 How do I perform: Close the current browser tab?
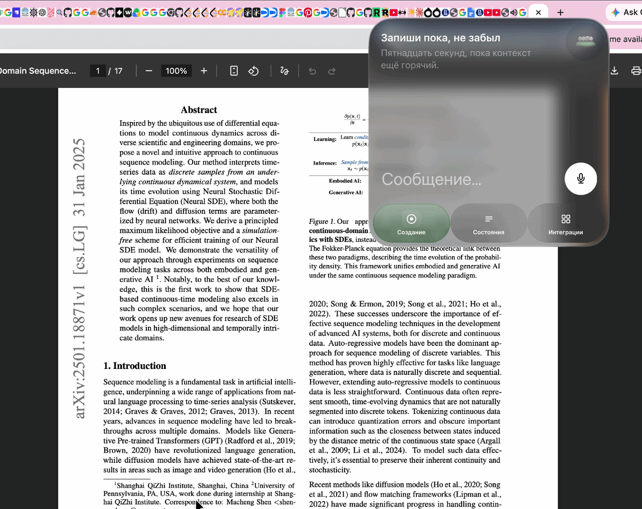point(538,13)
